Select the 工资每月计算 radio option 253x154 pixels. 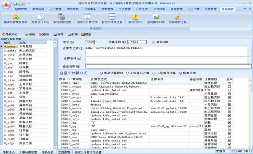[154, 73]
